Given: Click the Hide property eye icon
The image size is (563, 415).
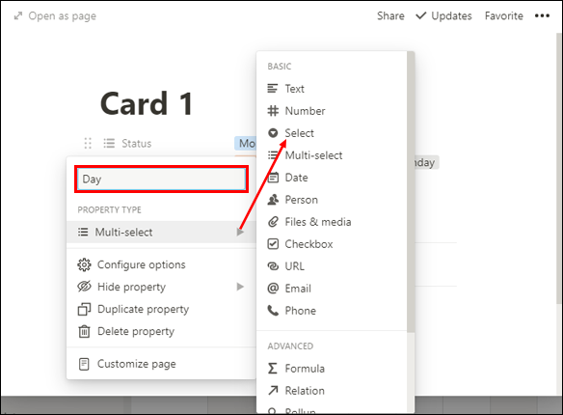Looking at the screenshot, I should pyautogui.click(x=84, y=287).
